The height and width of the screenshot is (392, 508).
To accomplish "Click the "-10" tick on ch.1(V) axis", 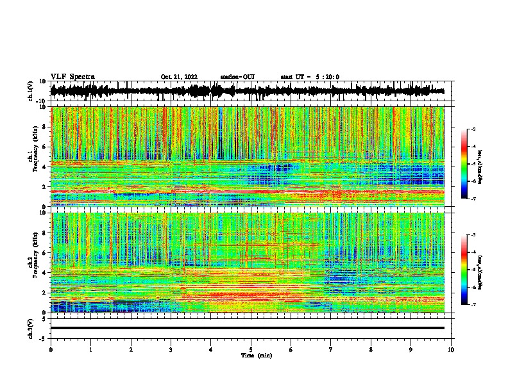I will (x=42, y=101).
